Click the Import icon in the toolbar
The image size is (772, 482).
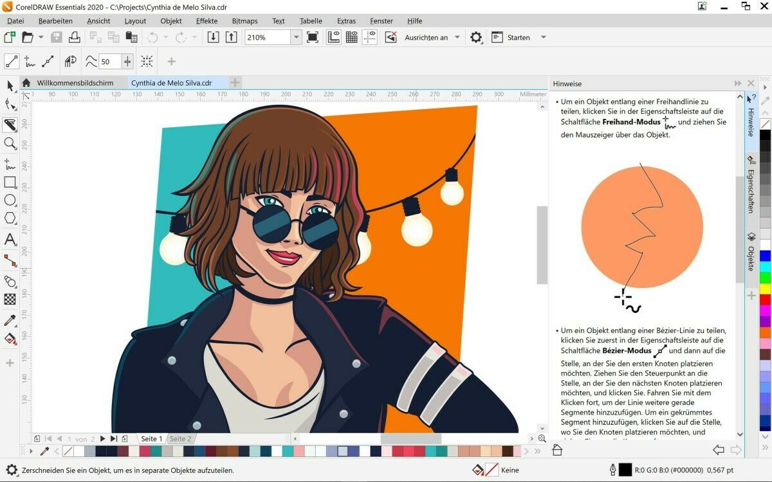[x=213, y=37]
